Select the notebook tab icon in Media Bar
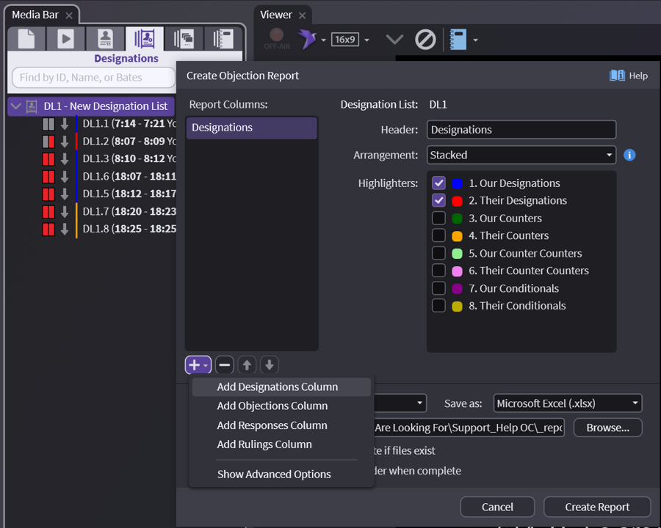This screenshot has height=528, width=661. coord(218,39)
